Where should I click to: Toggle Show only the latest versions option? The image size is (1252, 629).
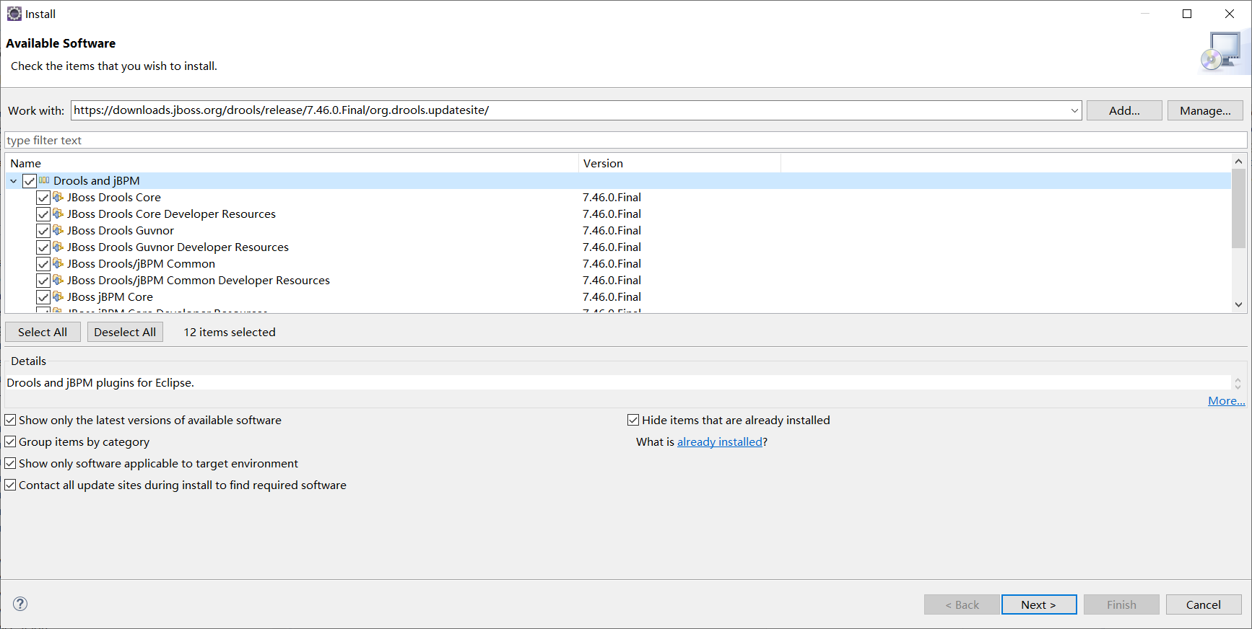click(10, 420)
